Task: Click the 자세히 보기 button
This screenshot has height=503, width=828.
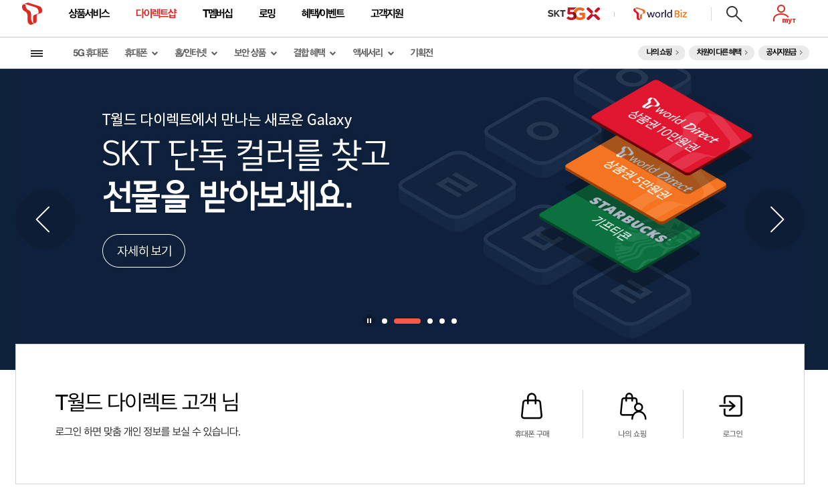Action: (x=144, y=251)
